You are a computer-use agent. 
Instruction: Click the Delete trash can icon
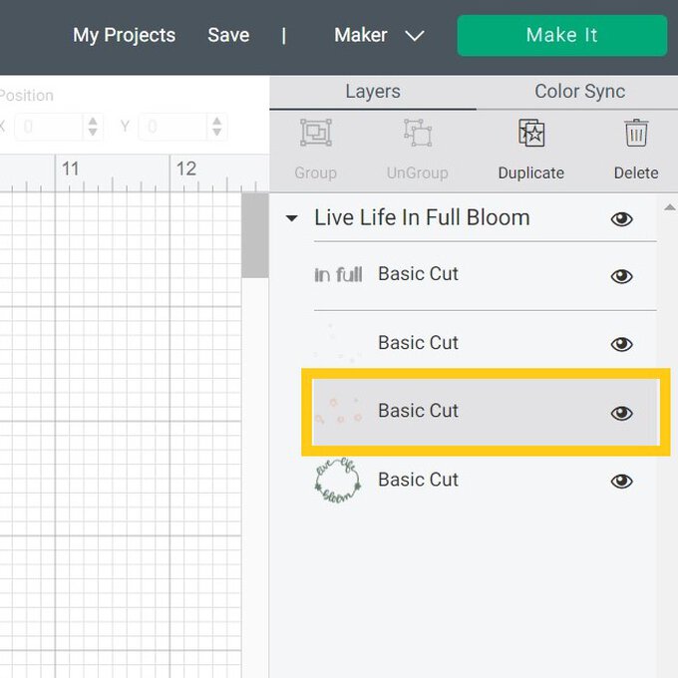(635, 135)
